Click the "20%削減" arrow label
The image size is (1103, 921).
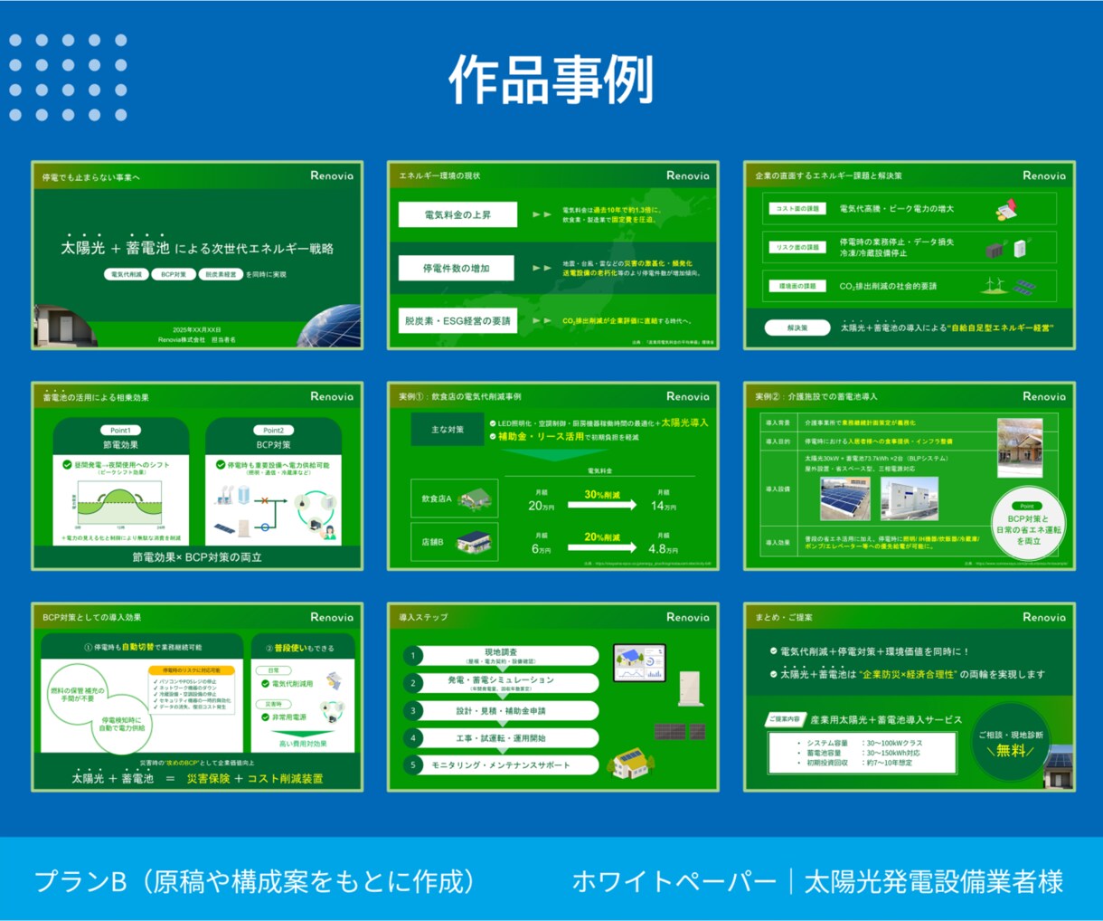point(602,537)
